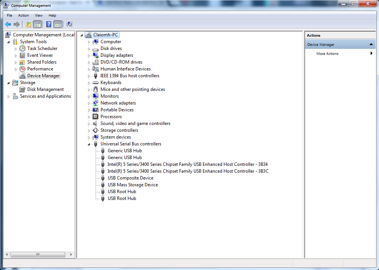Click the left pane scroll left arrow
Image resolution: width=379 pixels, height=270 pixels.
7,254
